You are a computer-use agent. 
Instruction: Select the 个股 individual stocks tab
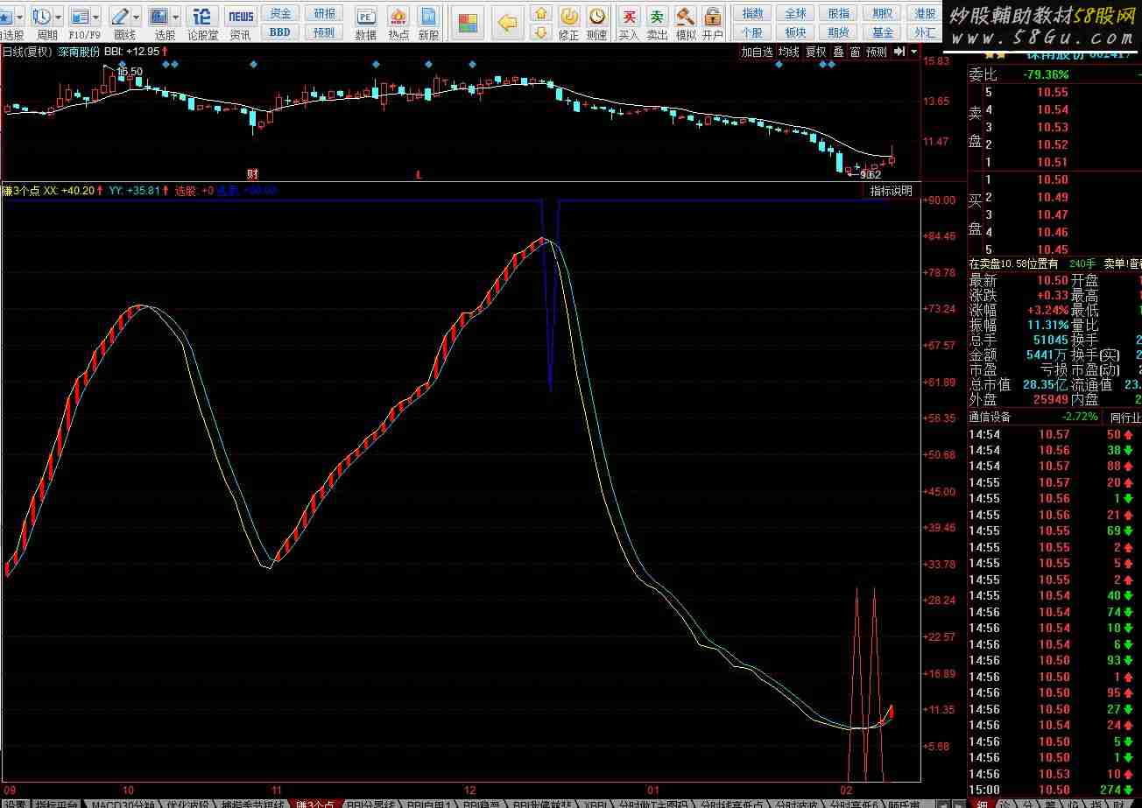(751, 32)
